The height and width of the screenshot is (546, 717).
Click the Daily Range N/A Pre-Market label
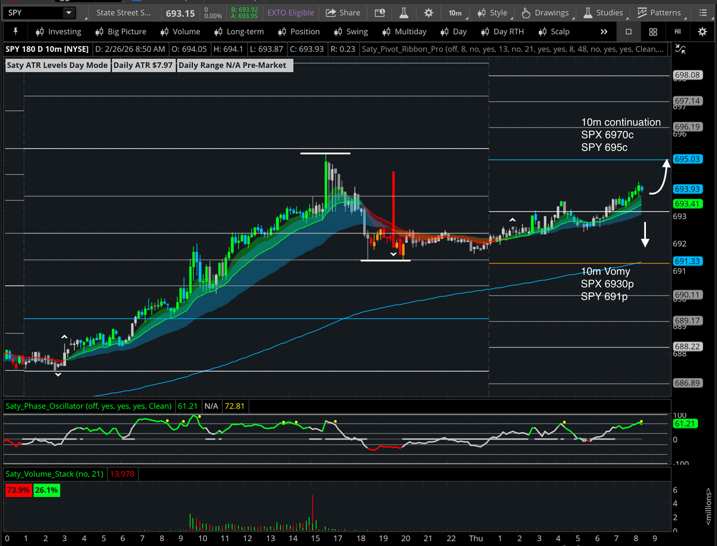pyautogui.click(x=235, y=65)
